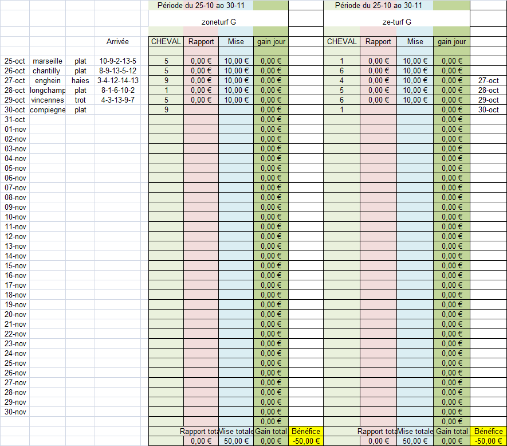
Task: Select the 'compiegne' cell
Action: point(48,109)
